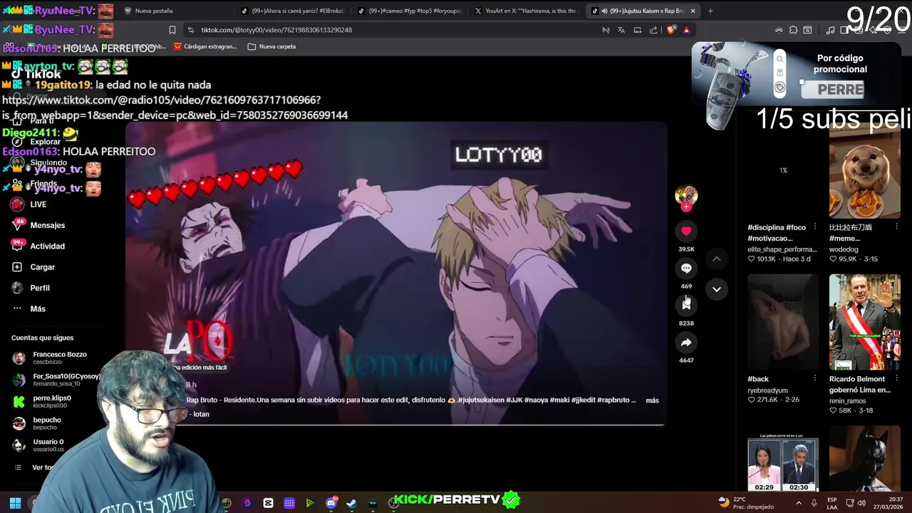Open ryebreadyum author link
Image resolution: width=912 pixels, height=513 pixels.
pos(769,390)
